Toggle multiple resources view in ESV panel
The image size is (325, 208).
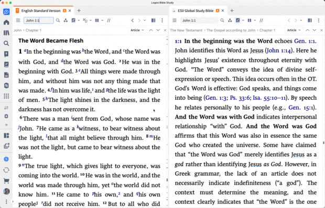(x=154, y=20)
